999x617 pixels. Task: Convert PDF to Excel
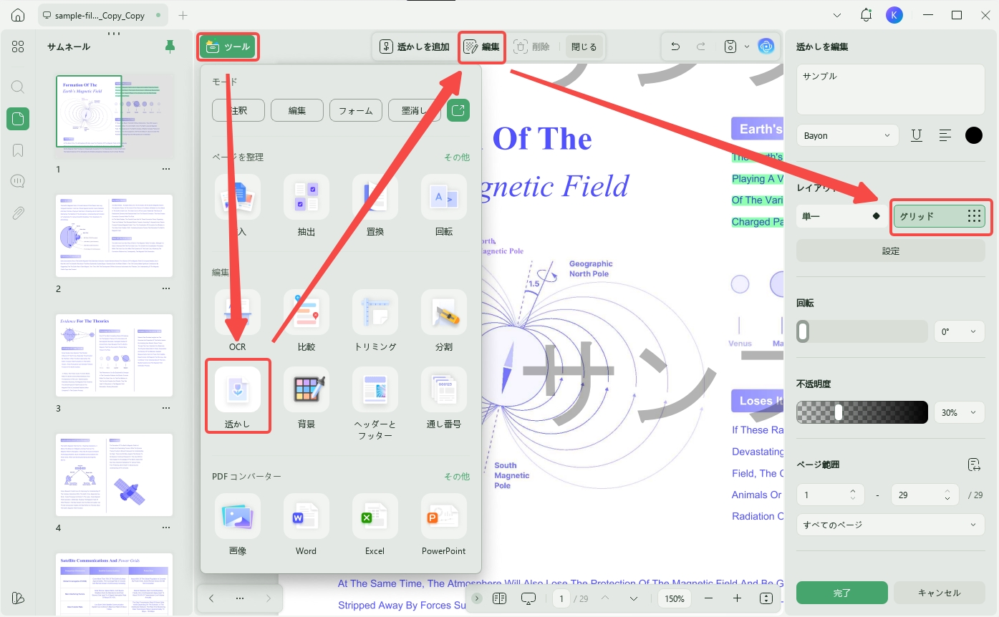point(375,516)
